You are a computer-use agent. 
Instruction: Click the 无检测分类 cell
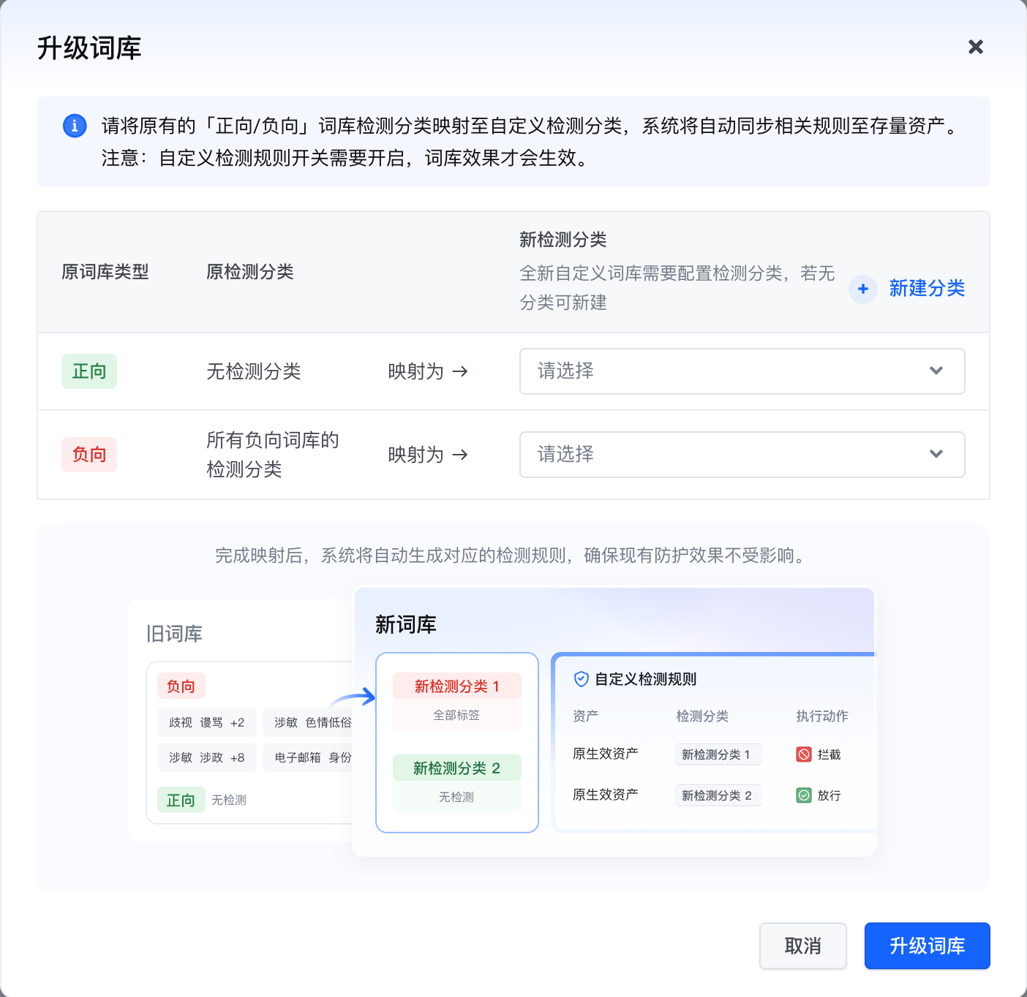click(x=254, y=371)
